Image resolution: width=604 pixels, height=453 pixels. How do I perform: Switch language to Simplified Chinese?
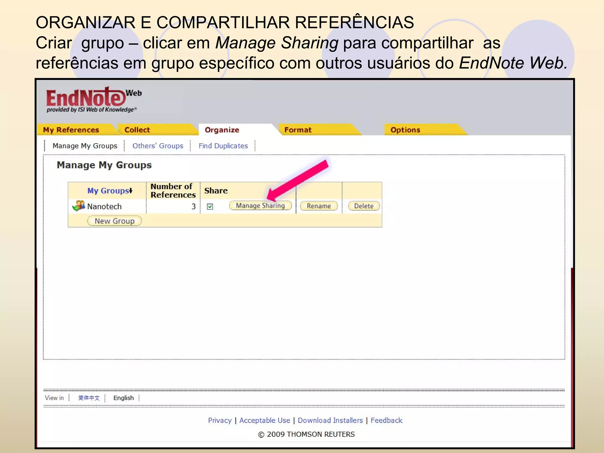89,398
